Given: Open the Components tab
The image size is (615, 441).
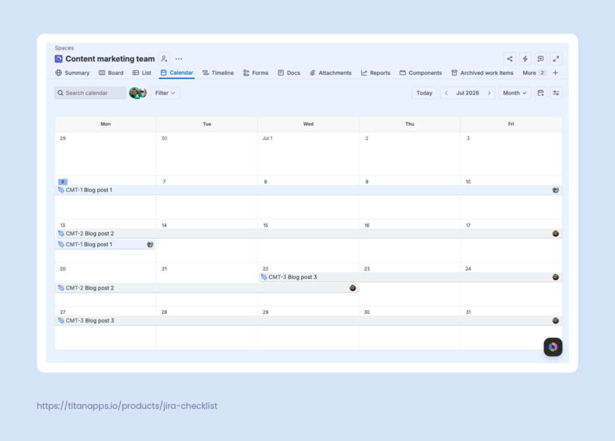Looking at the screenshot, I should pos(421,73).
